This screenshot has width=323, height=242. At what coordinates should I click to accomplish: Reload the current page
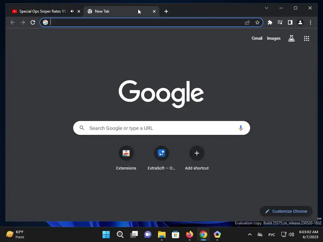[33, 22]
